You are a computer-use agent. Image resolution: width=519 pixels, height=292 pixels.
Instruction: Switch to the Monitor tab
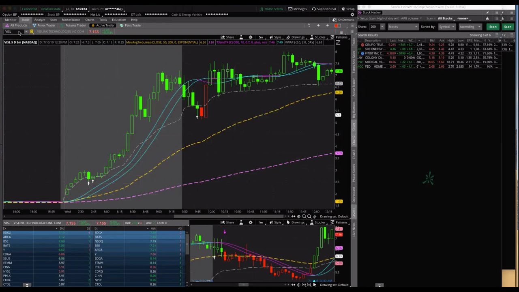click(x=11, y=19)
